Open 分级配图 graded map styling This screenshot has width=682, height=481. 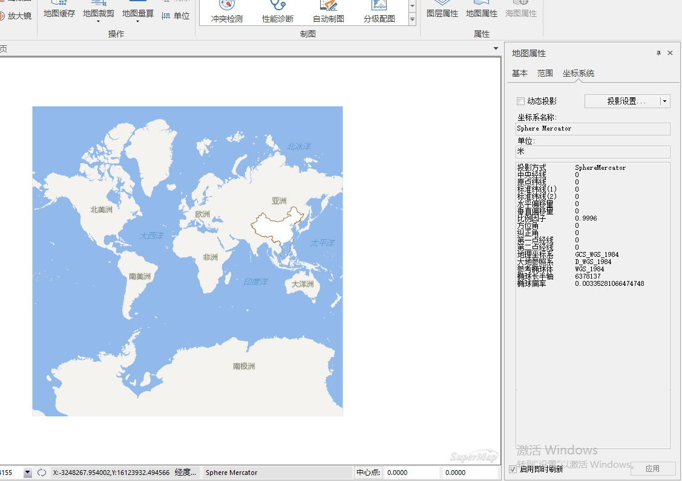(379, 12)
